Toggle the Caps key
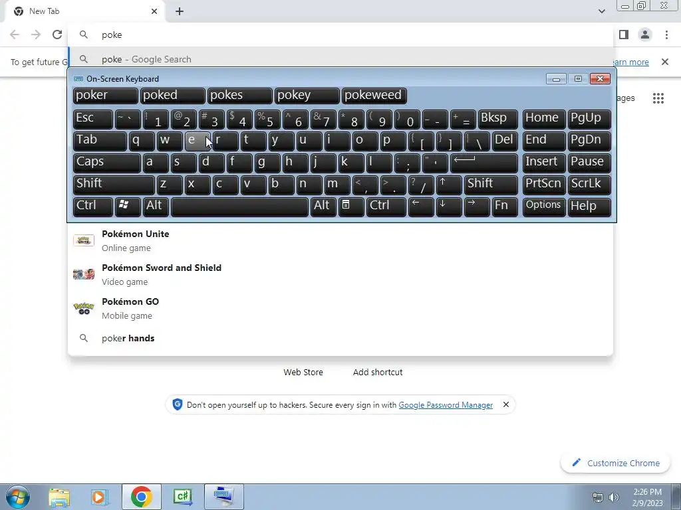Image resolution: width=681 pixels, height=510 pixels. tap(107, 163)
